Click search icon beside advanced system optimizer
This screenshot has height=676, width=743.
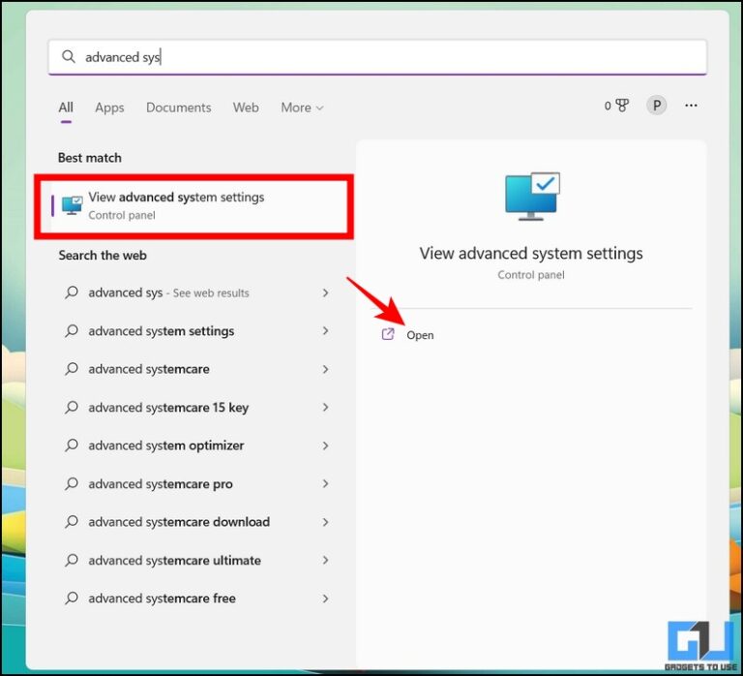72,446
